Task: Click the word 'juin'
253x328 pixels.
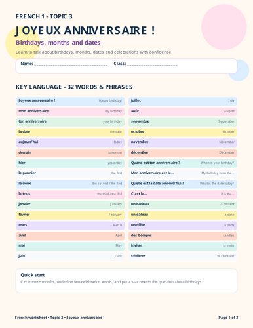Action: pyautogui.click(x=22, y=256)
